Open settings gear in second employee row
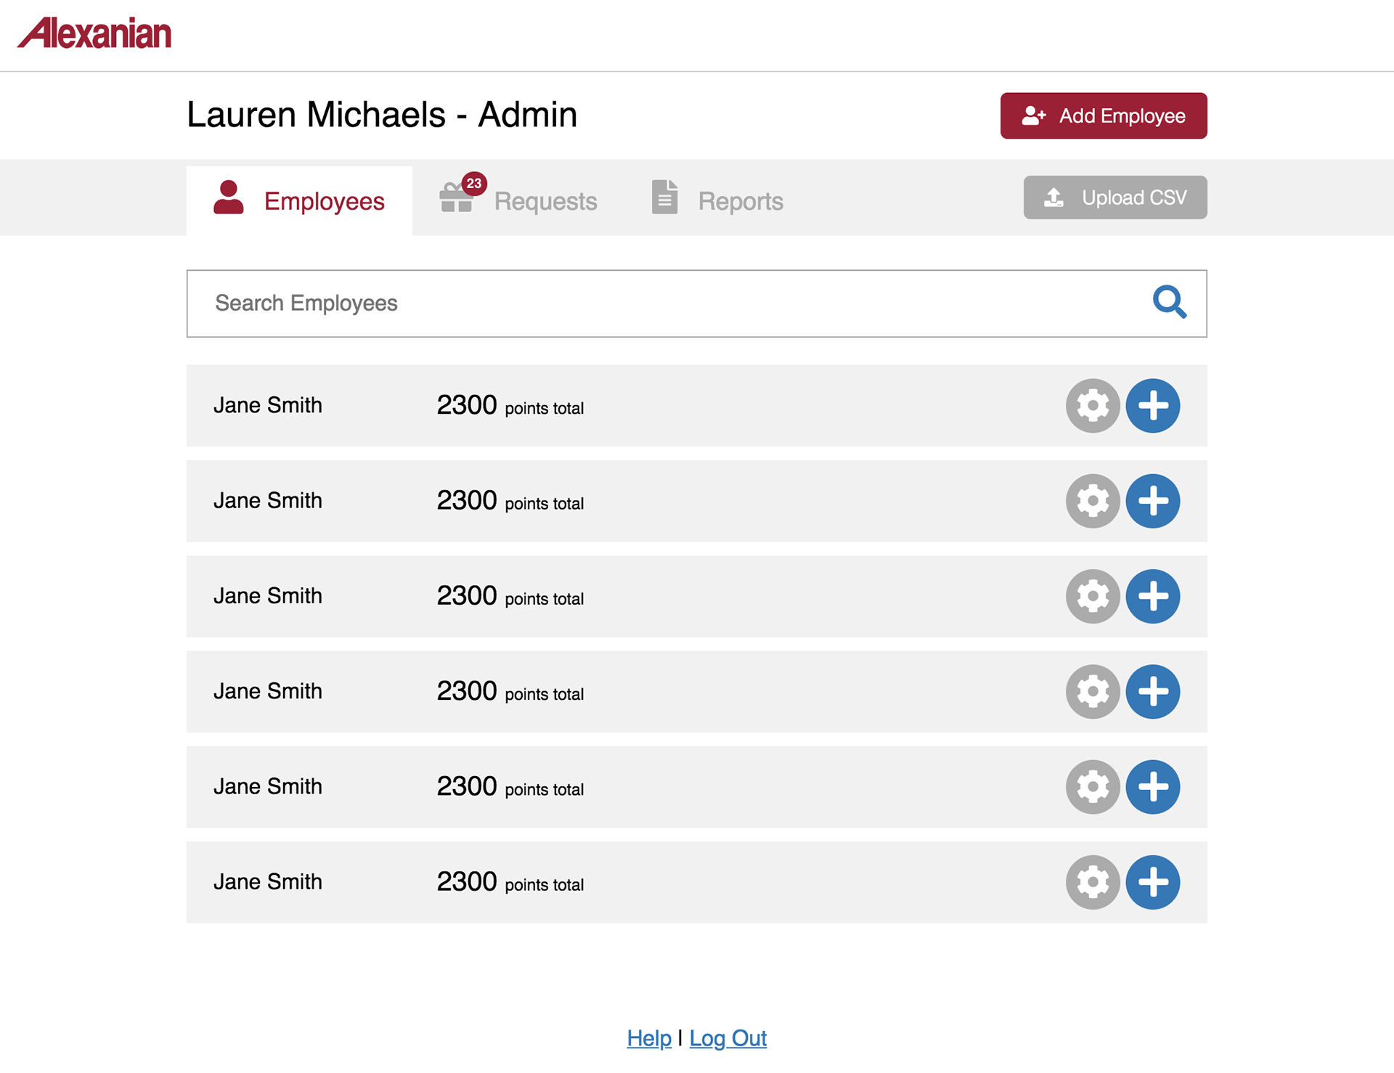The height and width of the screenshot is (1073, 1394). tap(1093, 501)
